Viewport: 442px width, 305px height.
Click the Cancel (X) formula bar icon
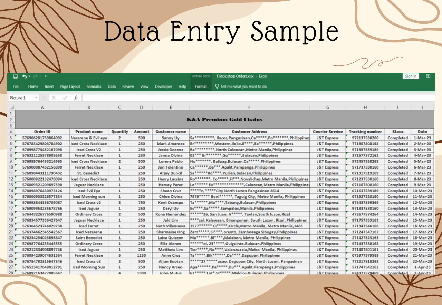click(54, 98)
